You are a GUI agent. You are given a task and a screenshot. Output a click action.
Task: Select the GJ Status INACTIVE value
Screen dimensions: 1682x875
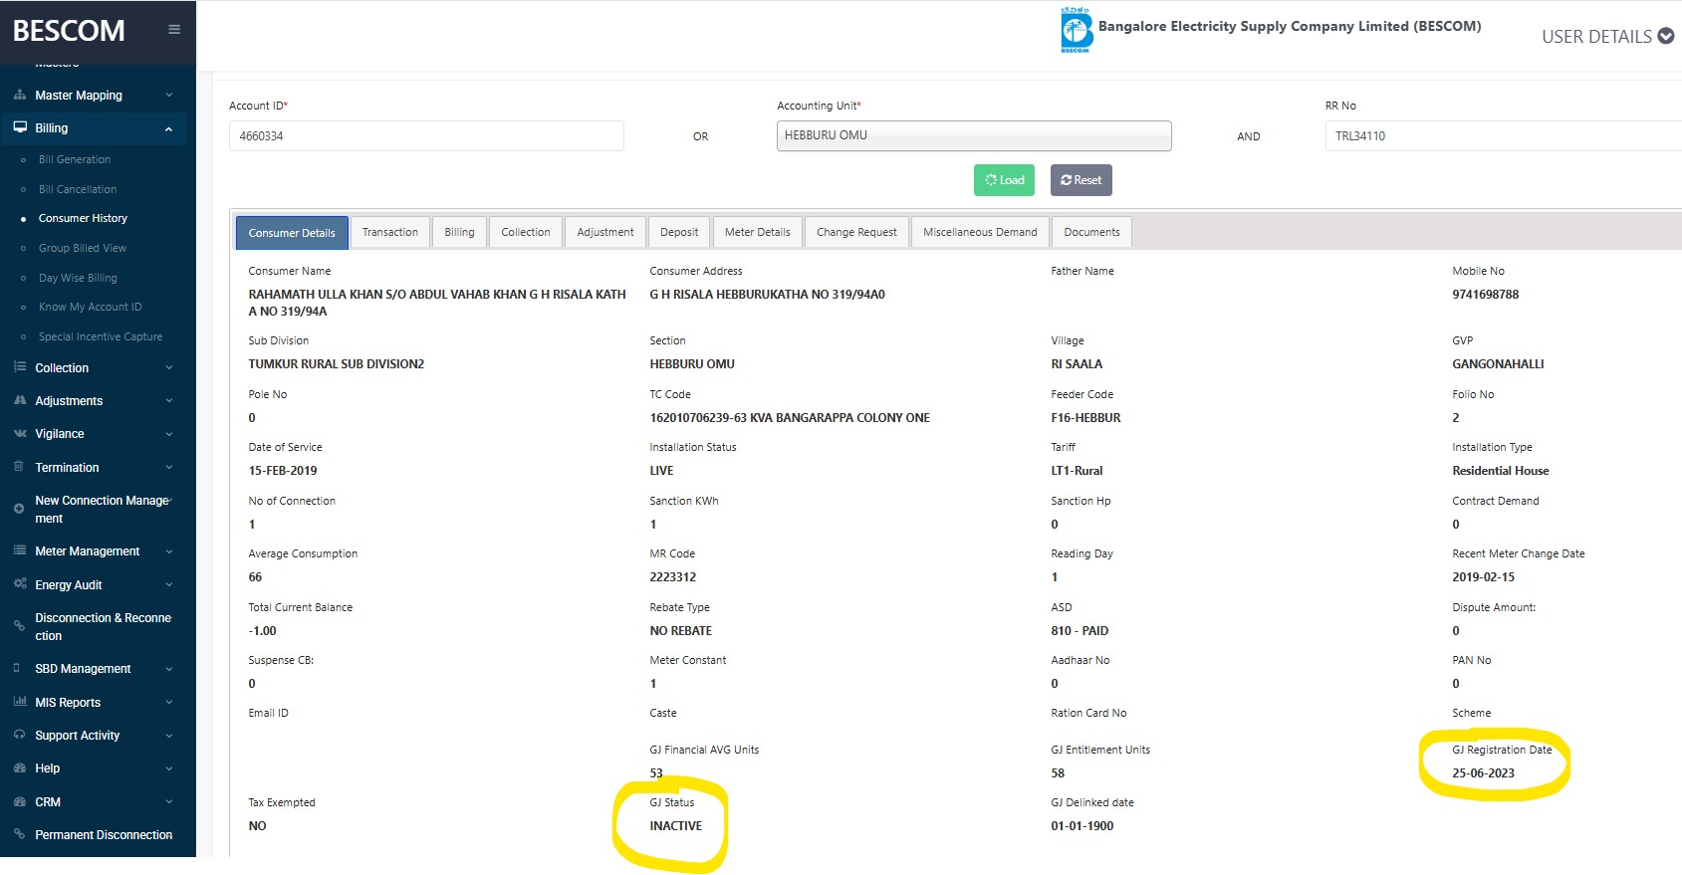[675, 826]
